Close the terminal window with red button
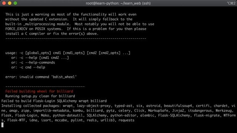The image size is (237, 133). (x=4, y=3)
